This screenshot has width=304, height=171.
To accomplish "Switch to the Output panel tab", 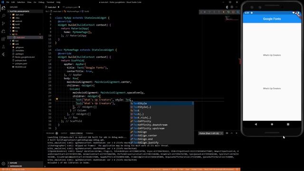I will (64, 133).
